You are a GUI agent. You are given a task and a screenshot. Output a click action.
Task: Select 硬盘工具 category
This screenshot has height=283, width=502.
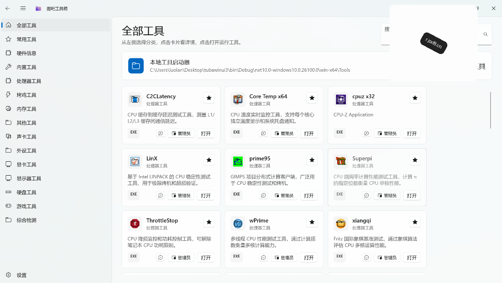point(56,192)
